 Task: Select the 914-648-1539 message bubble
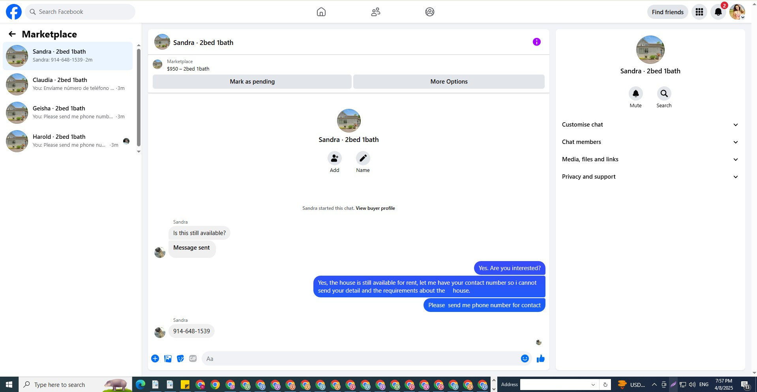tap(191, 331)
